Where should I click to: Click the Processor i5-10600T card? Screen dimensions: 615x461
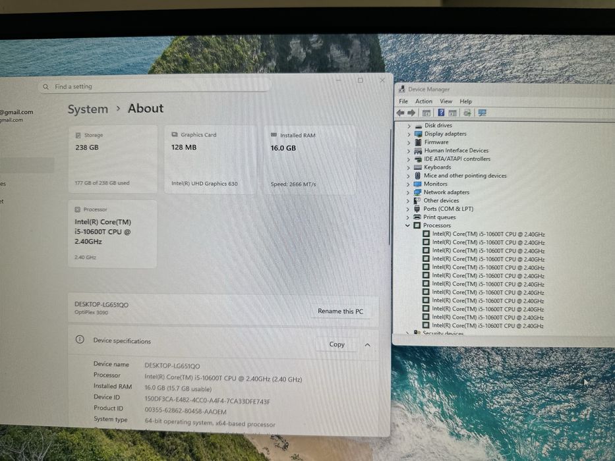pos(113,234)
